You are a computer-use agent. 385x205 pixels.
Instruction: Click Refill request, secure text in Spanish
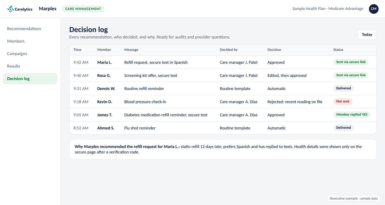click(x=156, y=62)
